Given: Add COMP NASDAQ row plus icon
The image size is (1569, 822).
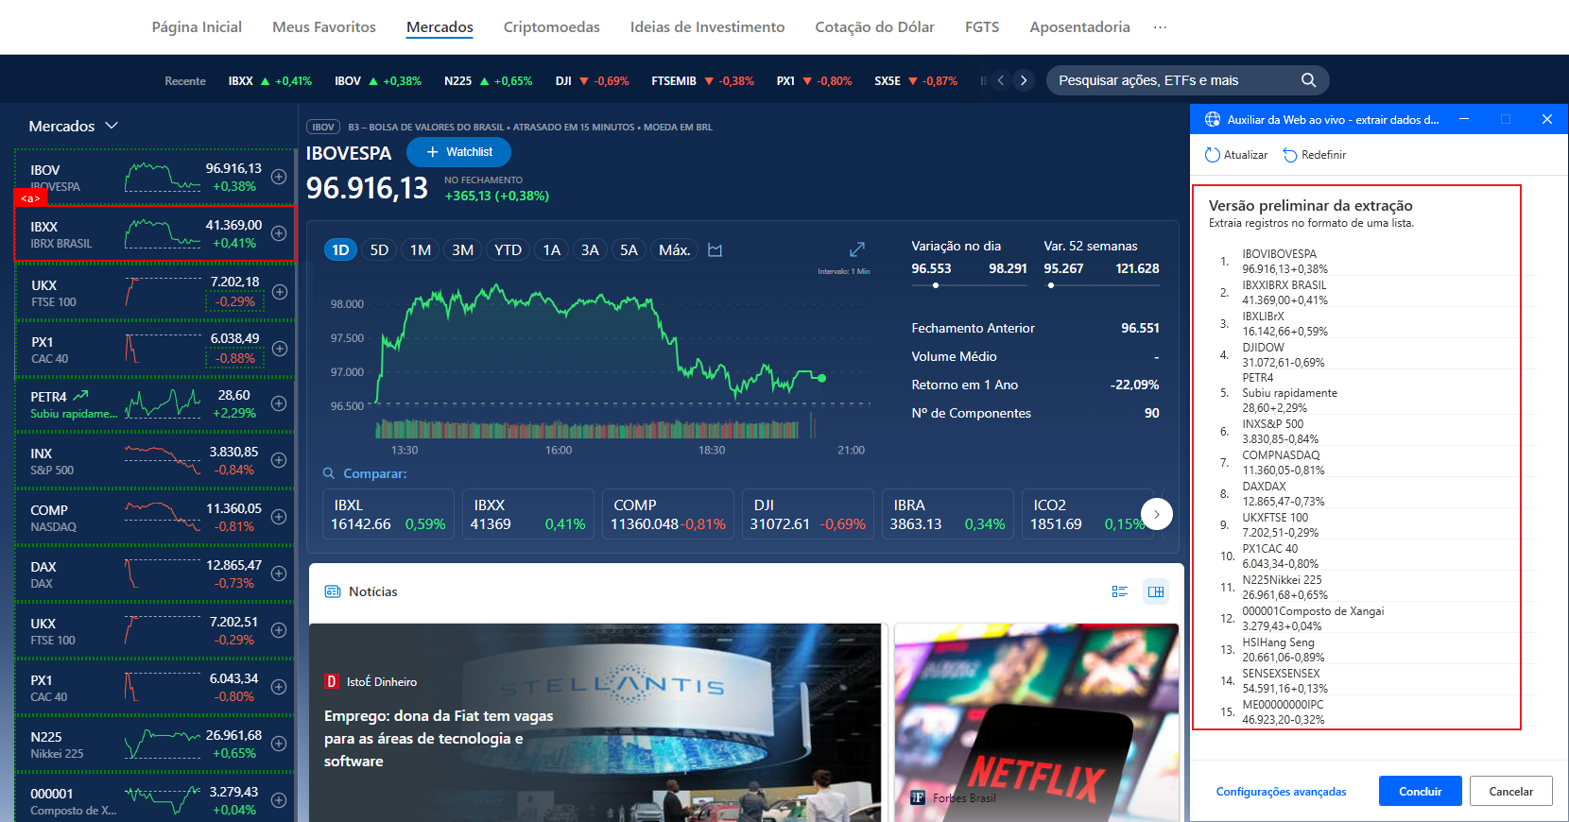Looking at the screenshot, I should tap(279, 517).
